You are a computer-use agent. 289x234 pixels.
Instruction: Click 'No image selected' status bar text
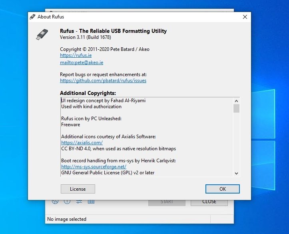(67, 219)
